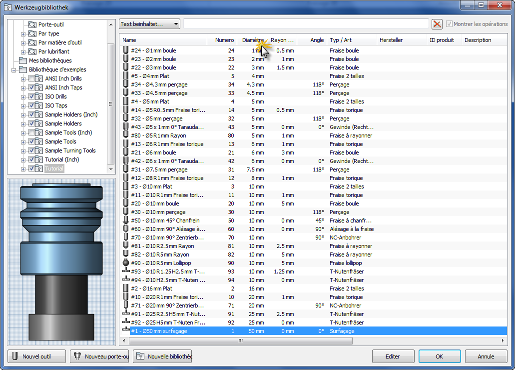Select the Tutorial tree item
This screenshot has width=515, height=370.
pyautogui.click(x=54, y=168)
